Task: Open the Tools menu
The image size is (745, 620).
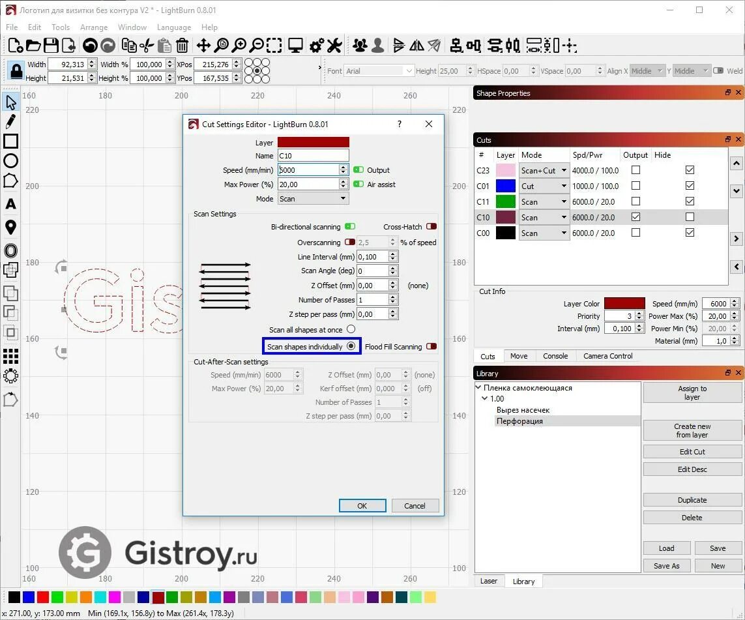Action: [61, 27]
